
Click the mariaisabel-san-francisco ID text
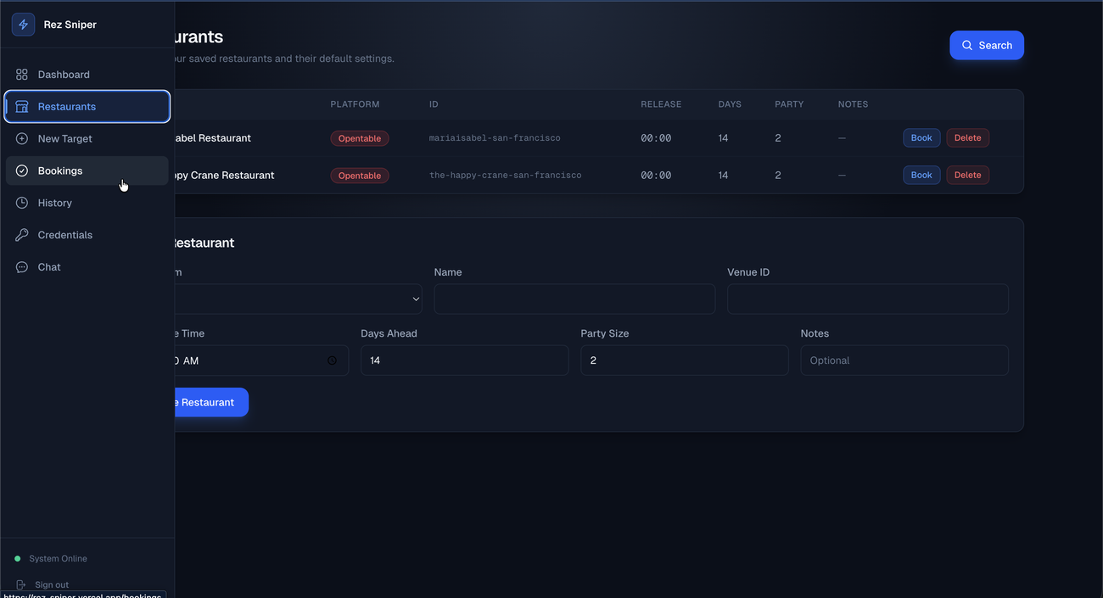[x=495, y=138]
